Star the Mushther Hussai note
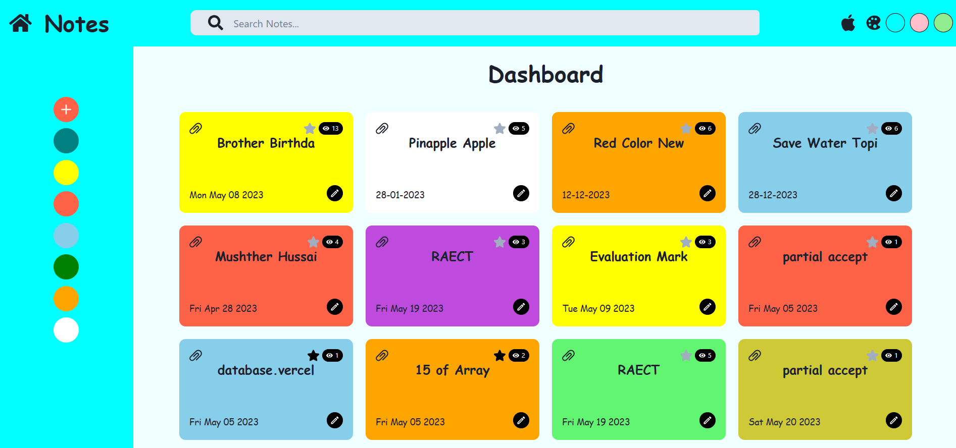 pos(313,242)
